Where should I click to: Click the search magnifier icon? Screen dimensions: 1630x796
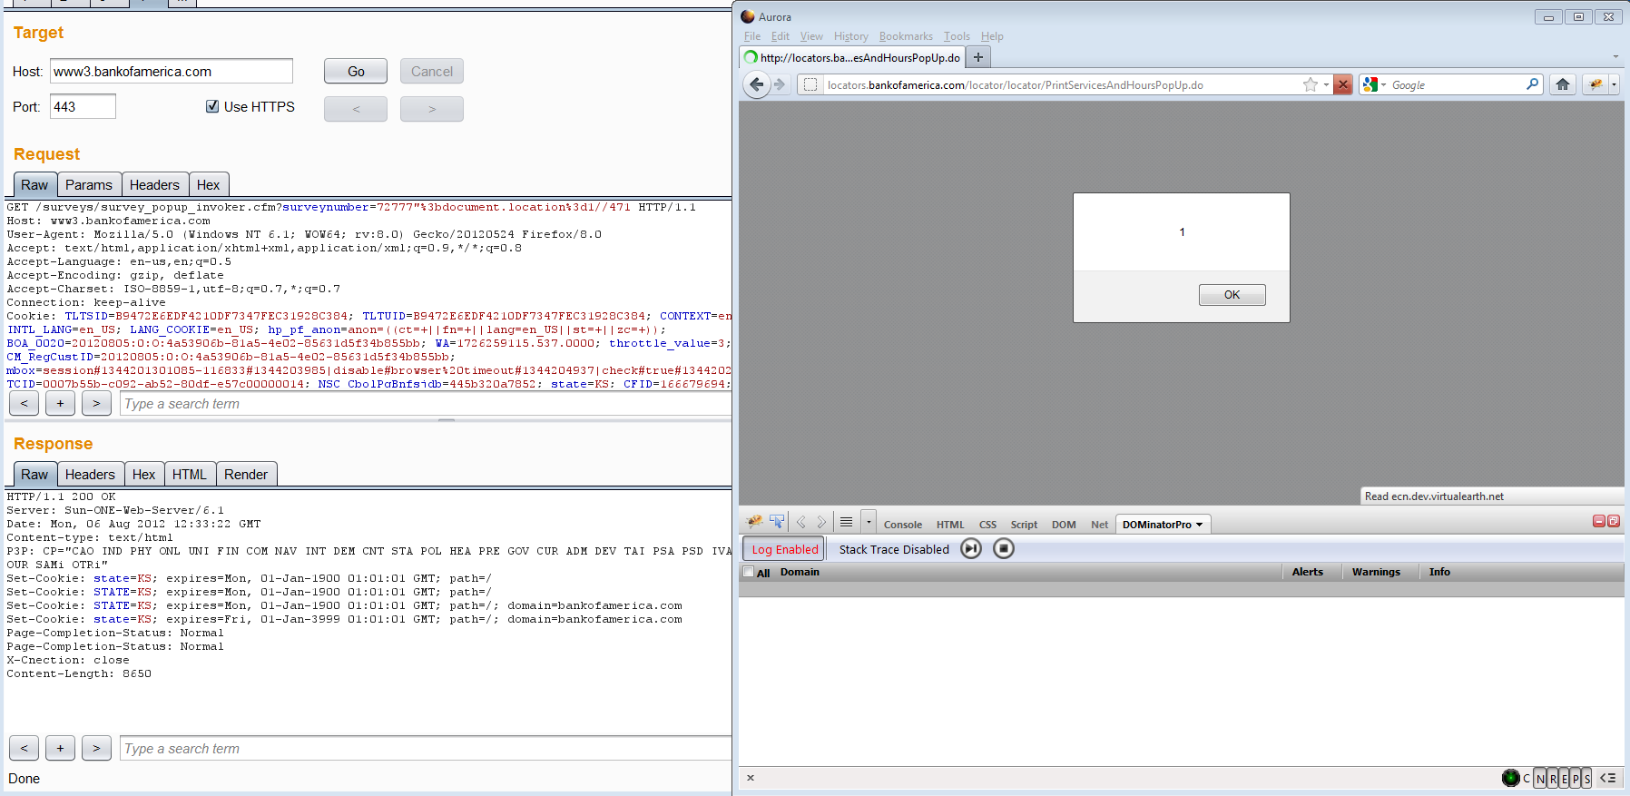[x=1533, y=84]
